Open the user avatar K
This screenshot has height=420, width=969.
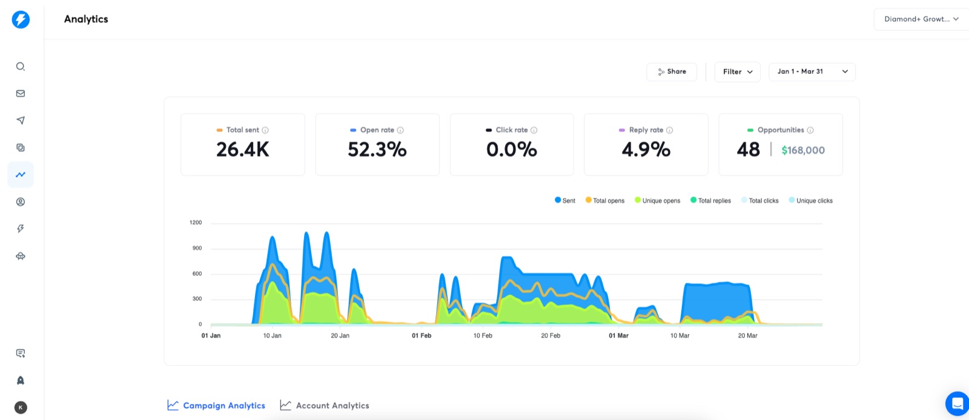pos(21,407)
